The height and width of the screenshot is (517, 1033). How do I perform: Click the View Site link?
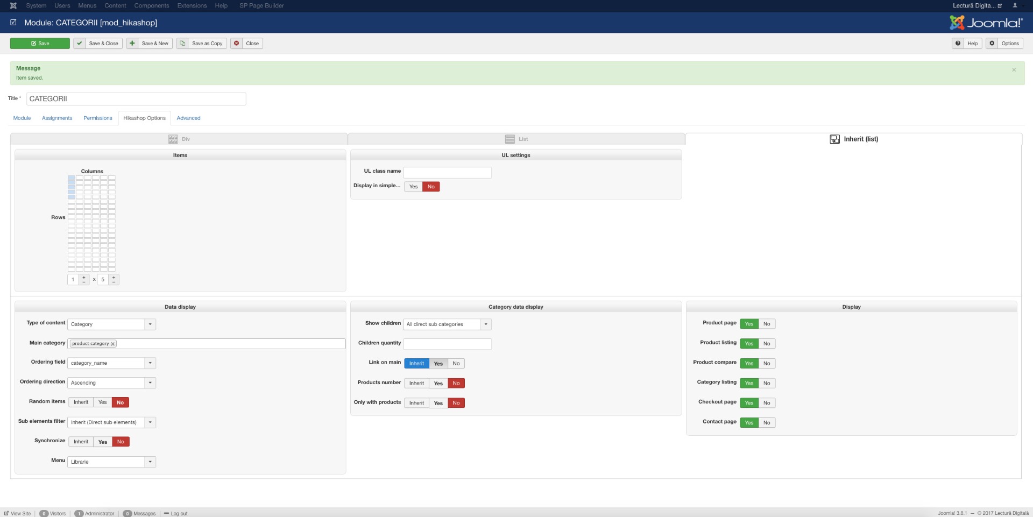tap(20, 513)
